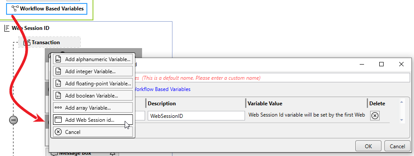Click the Workflow Based Variables node
414x156 pixels.
(x=47, y=9)
